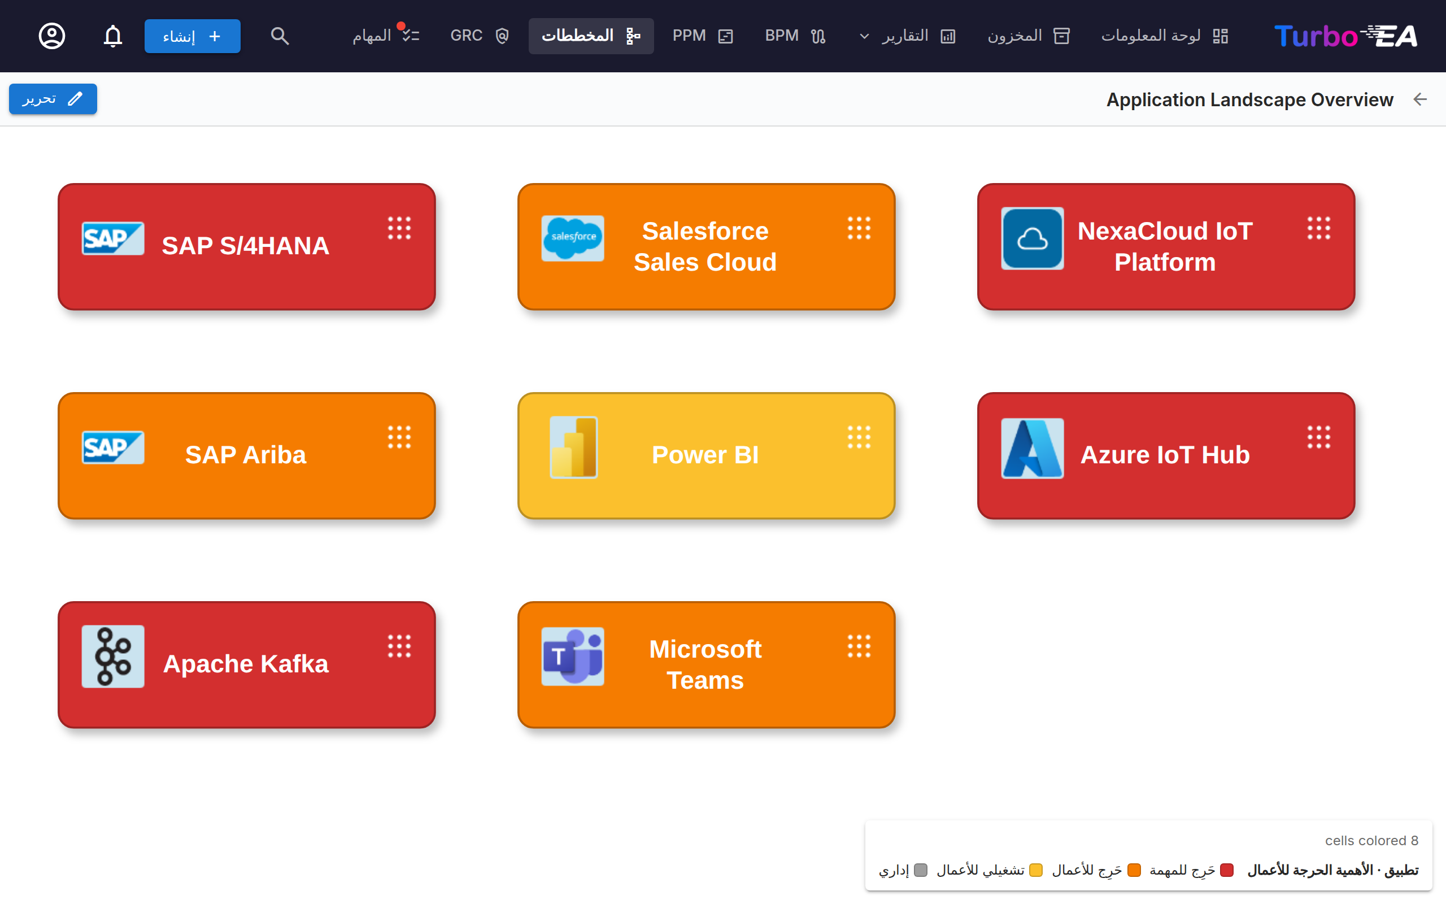Select the Microsoft Teams card title
Viewport: 1446px width, 904px height.
click(x=705, y=665)
